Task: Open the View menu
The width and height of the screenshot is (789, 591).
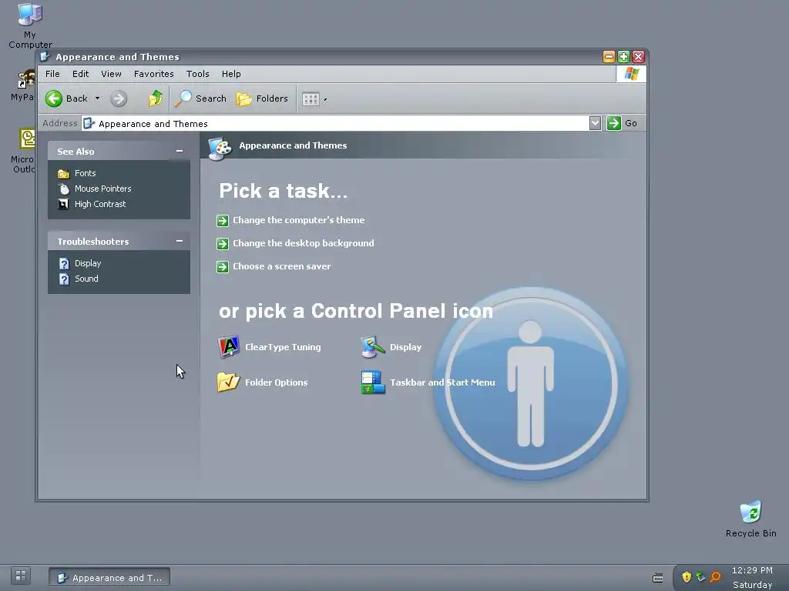Action: pyautogui.click(x=111, y=74)
